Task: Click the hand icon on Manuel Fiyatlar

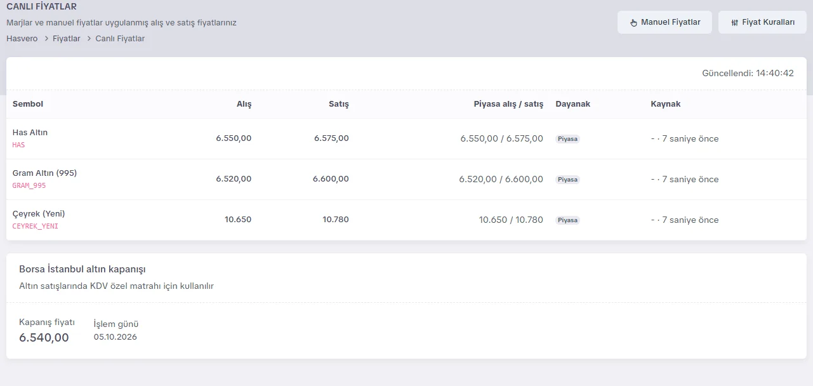Action: (633, 22)
